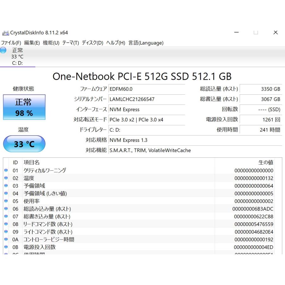Screen dimensions: 285x285
Task: Select the 予備領域 attribute row
Action: (139, 186)
